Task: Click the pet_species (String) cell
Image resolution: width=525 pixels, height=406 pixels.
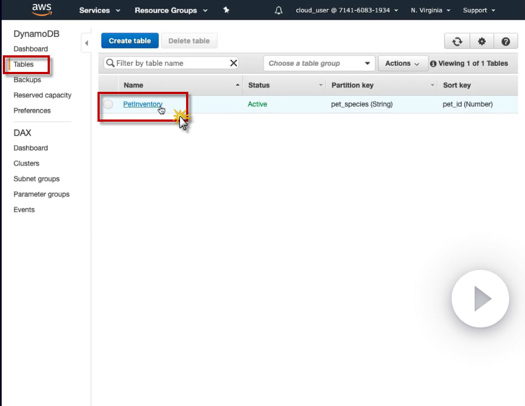Action: 362,104
